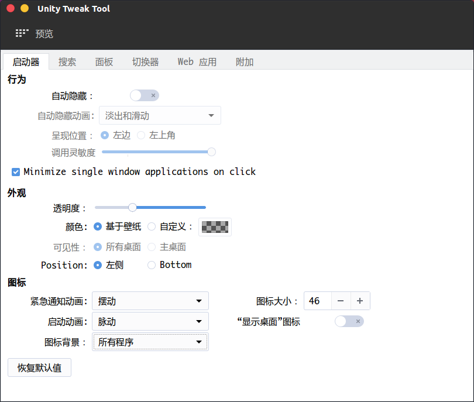Toggle the "显示桌面"图标 switch

coord(349,321)
